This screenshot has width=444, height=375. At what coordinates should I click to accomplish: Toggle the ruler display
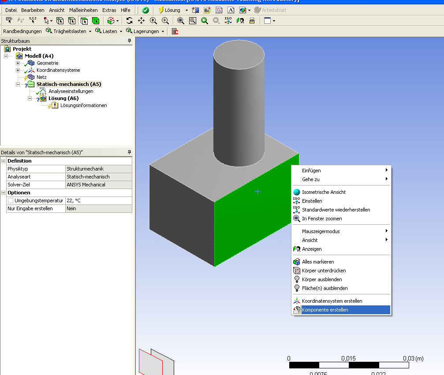[252, 21]
